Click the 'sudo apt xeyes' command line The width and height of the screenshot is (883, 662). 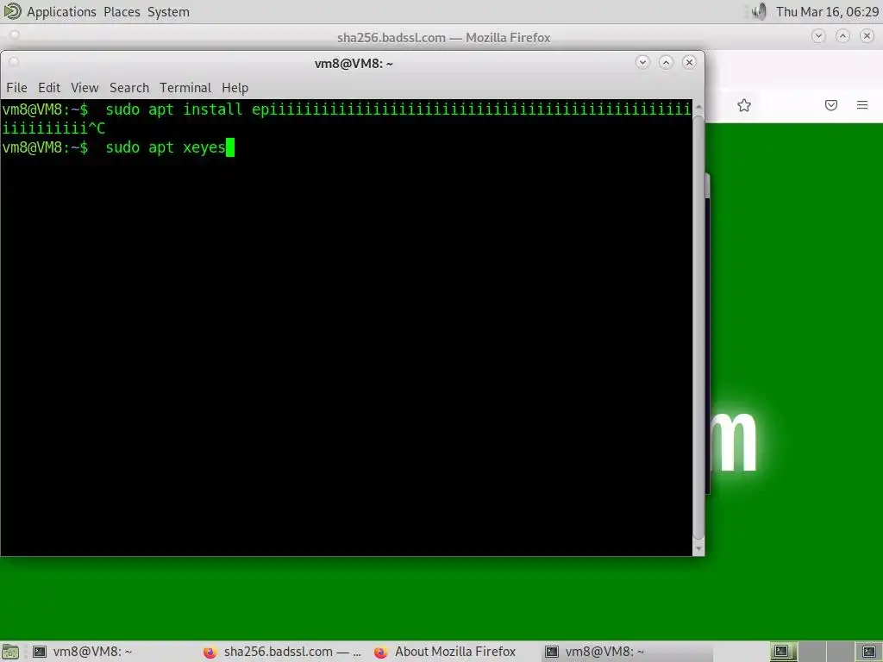(166, 147)
